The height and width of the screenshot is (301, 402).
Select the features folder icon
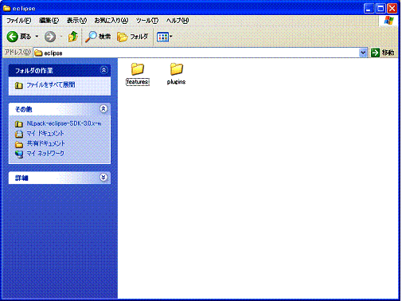[x=138, y=69]
